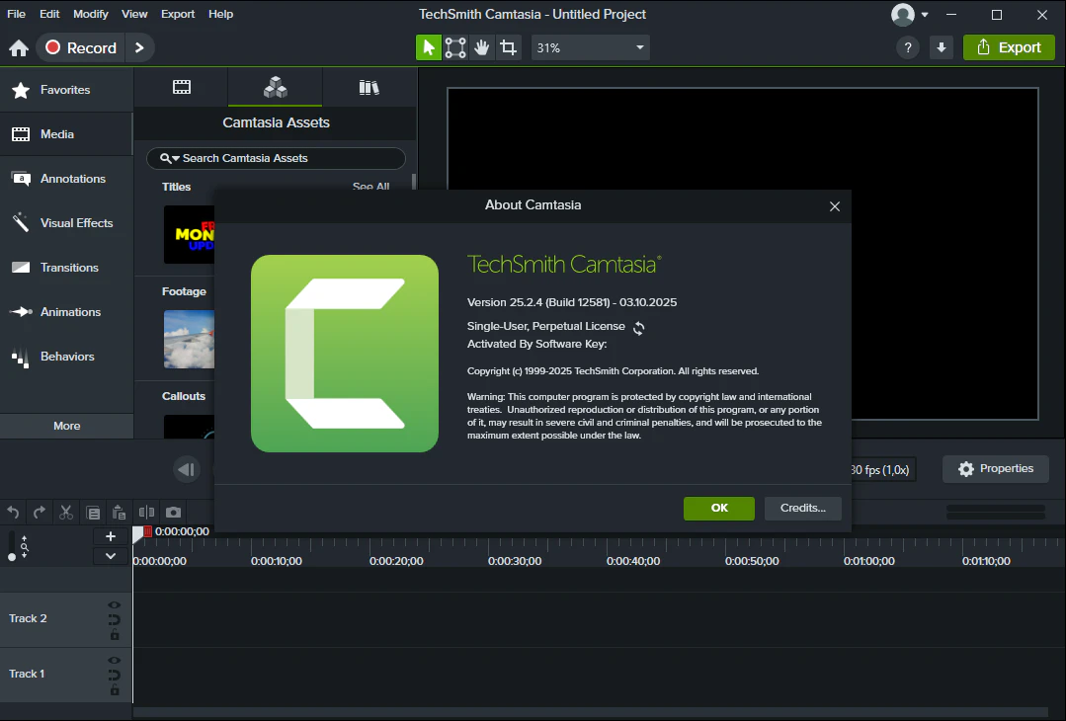Click See All next to Titles
Image resolution: width=1066 pixels, height=721 pixels.
click(370, 186)
